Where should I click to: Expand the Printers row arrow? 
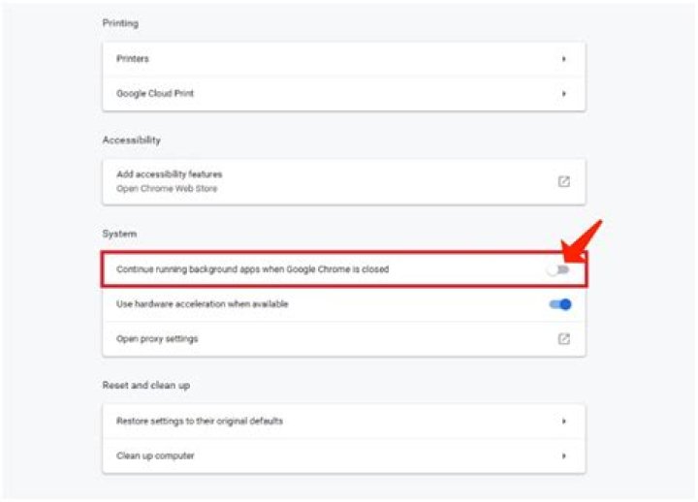click(563, 59)
